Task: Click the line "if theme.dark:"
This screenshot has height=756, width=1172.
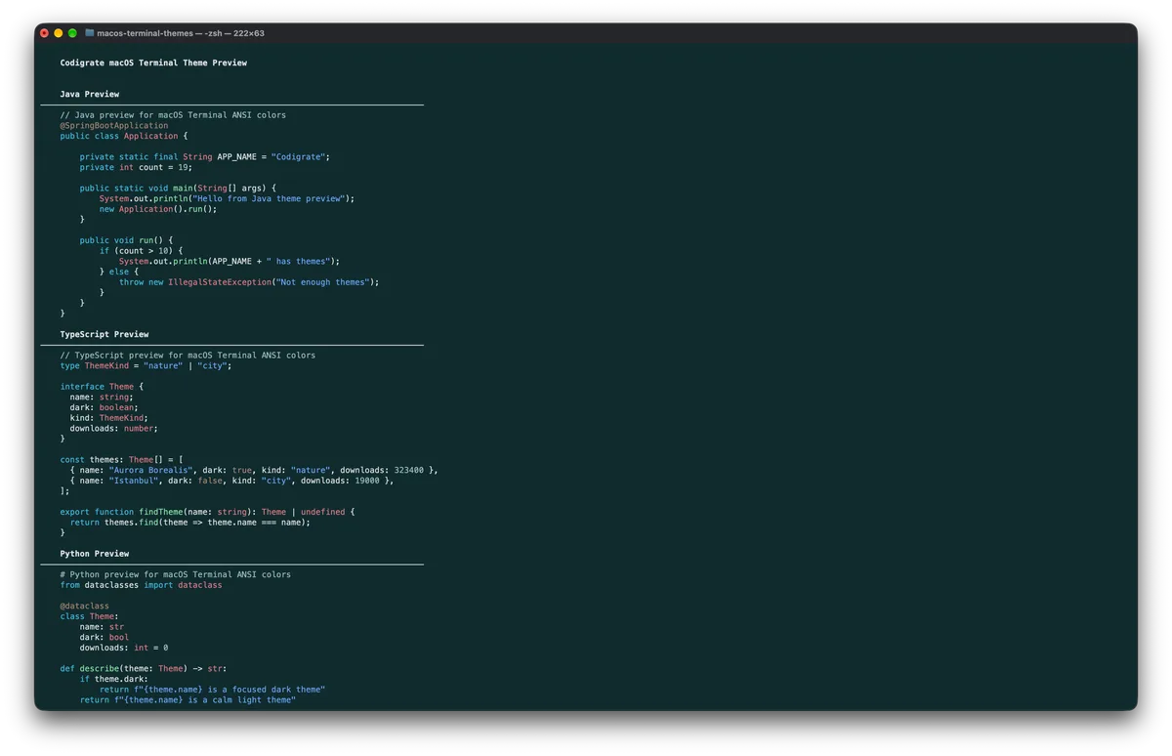Action: [x=114, y=679]
